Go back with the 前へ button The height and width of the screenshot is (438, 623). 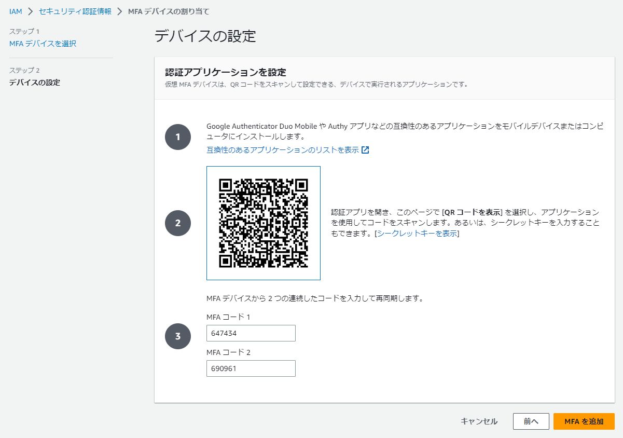click(x=531, y=421)
